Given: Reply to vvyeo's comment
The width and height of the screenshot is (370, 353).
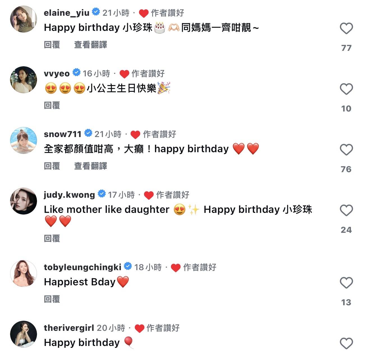Looking at the screenshot, I should 52,105.
